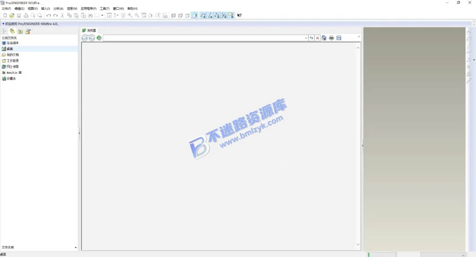This screenshot has height=257, width=476.
Task: Go back in the embedded browser
Action: click(x=85, y=38)
